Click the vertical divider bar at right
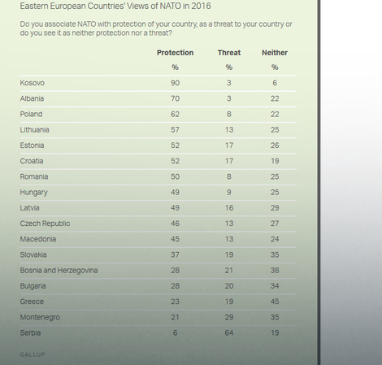Image resolution: width=382 pixels, height=365 pixels. point(319,182)
